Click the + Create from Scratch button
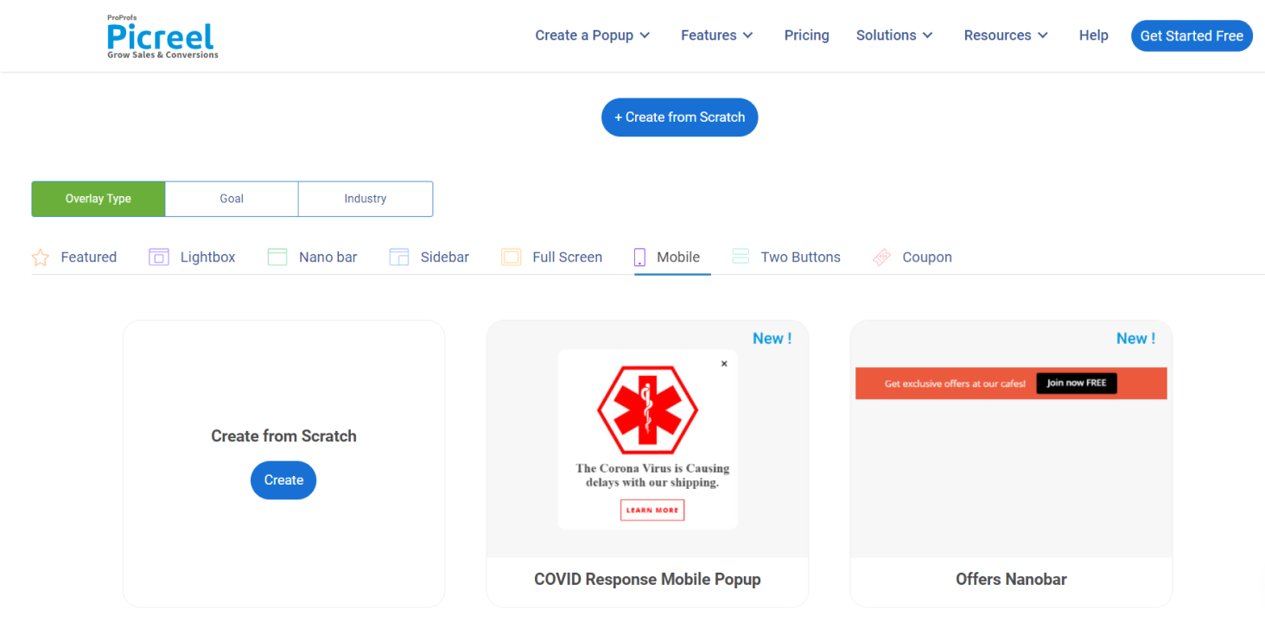1265x628 pixels. 679,117
